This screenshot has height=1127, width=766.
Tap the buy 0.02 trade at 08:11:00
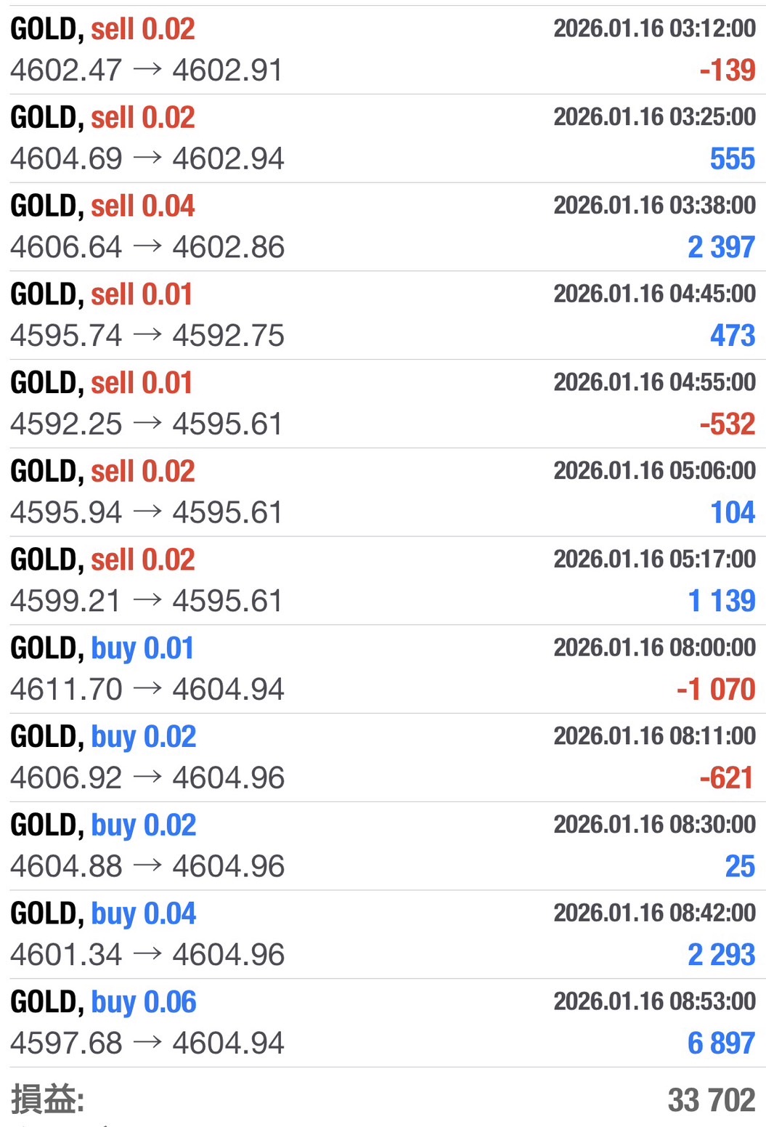tap(383, 757)
